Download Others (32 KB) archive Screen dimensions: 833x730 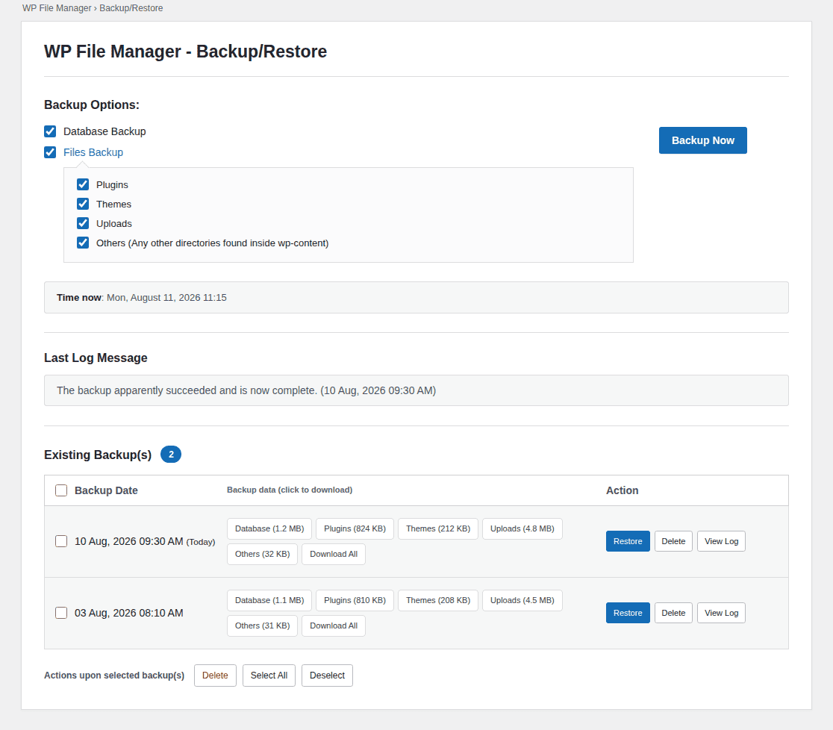pos(263,554)
